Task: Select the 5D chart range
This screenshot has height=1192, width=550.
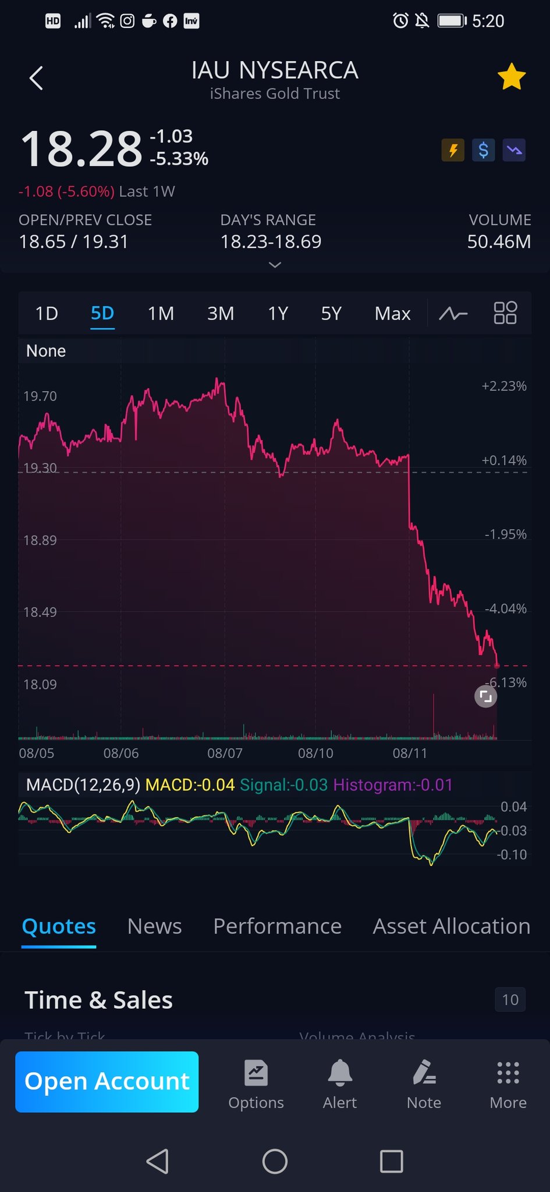Action: click(x=102, y=314)
